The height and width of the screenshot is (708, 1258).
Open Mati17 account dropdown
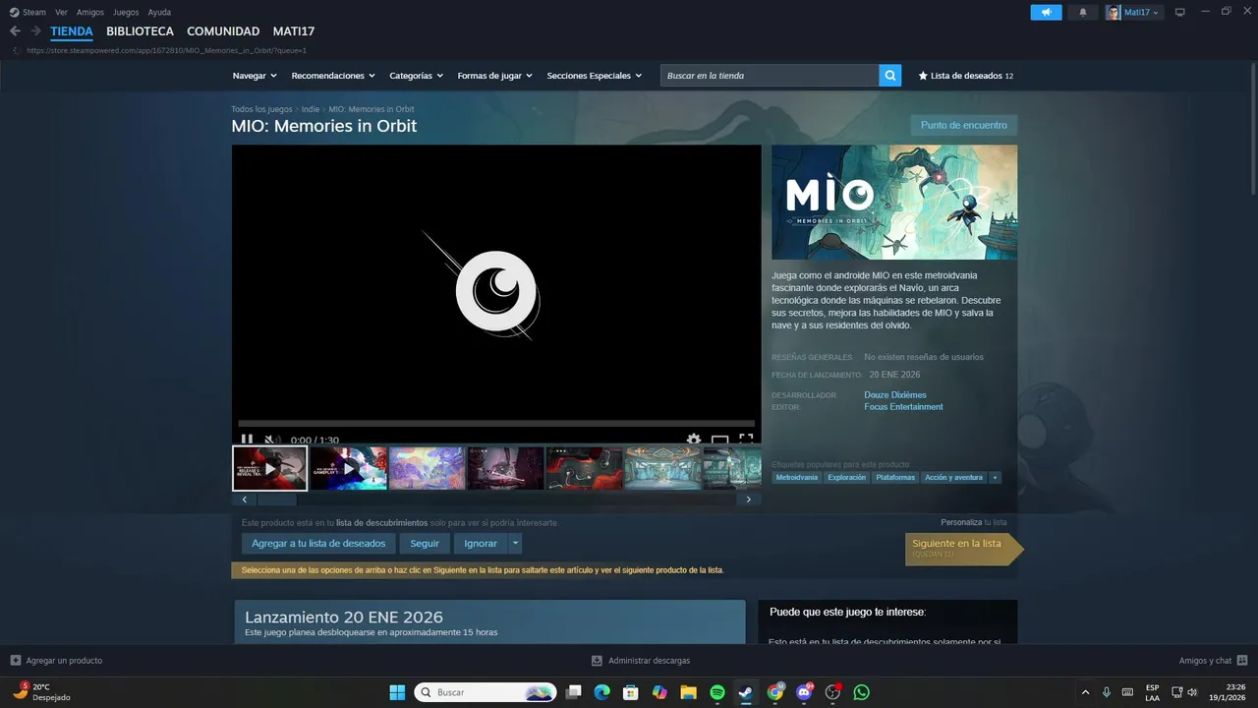click(x=1134, y=12)
